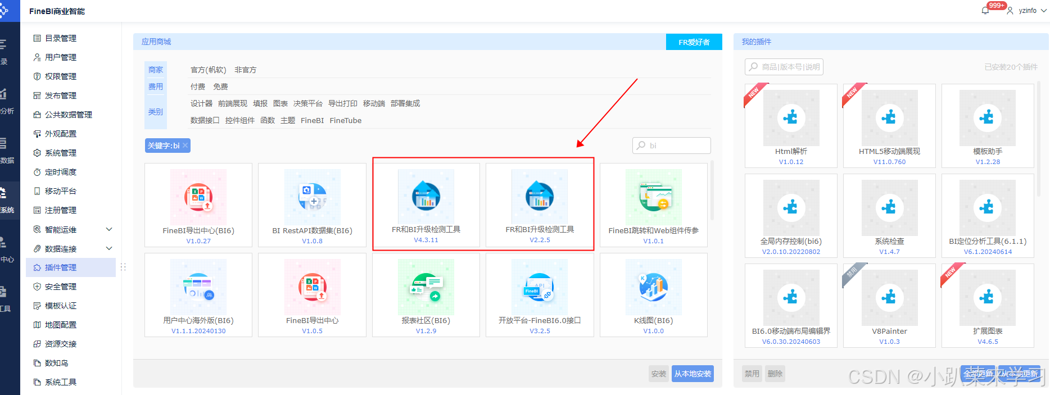This screenshot has height=395, width=1050.
Task: Select installed Html解析 plugin
Action: 791,126
